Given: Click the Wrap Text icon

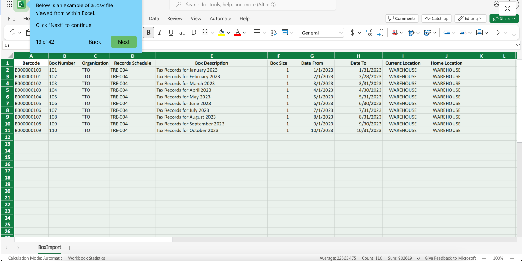Looking at the screenshot, I should (x=274, y=33).
